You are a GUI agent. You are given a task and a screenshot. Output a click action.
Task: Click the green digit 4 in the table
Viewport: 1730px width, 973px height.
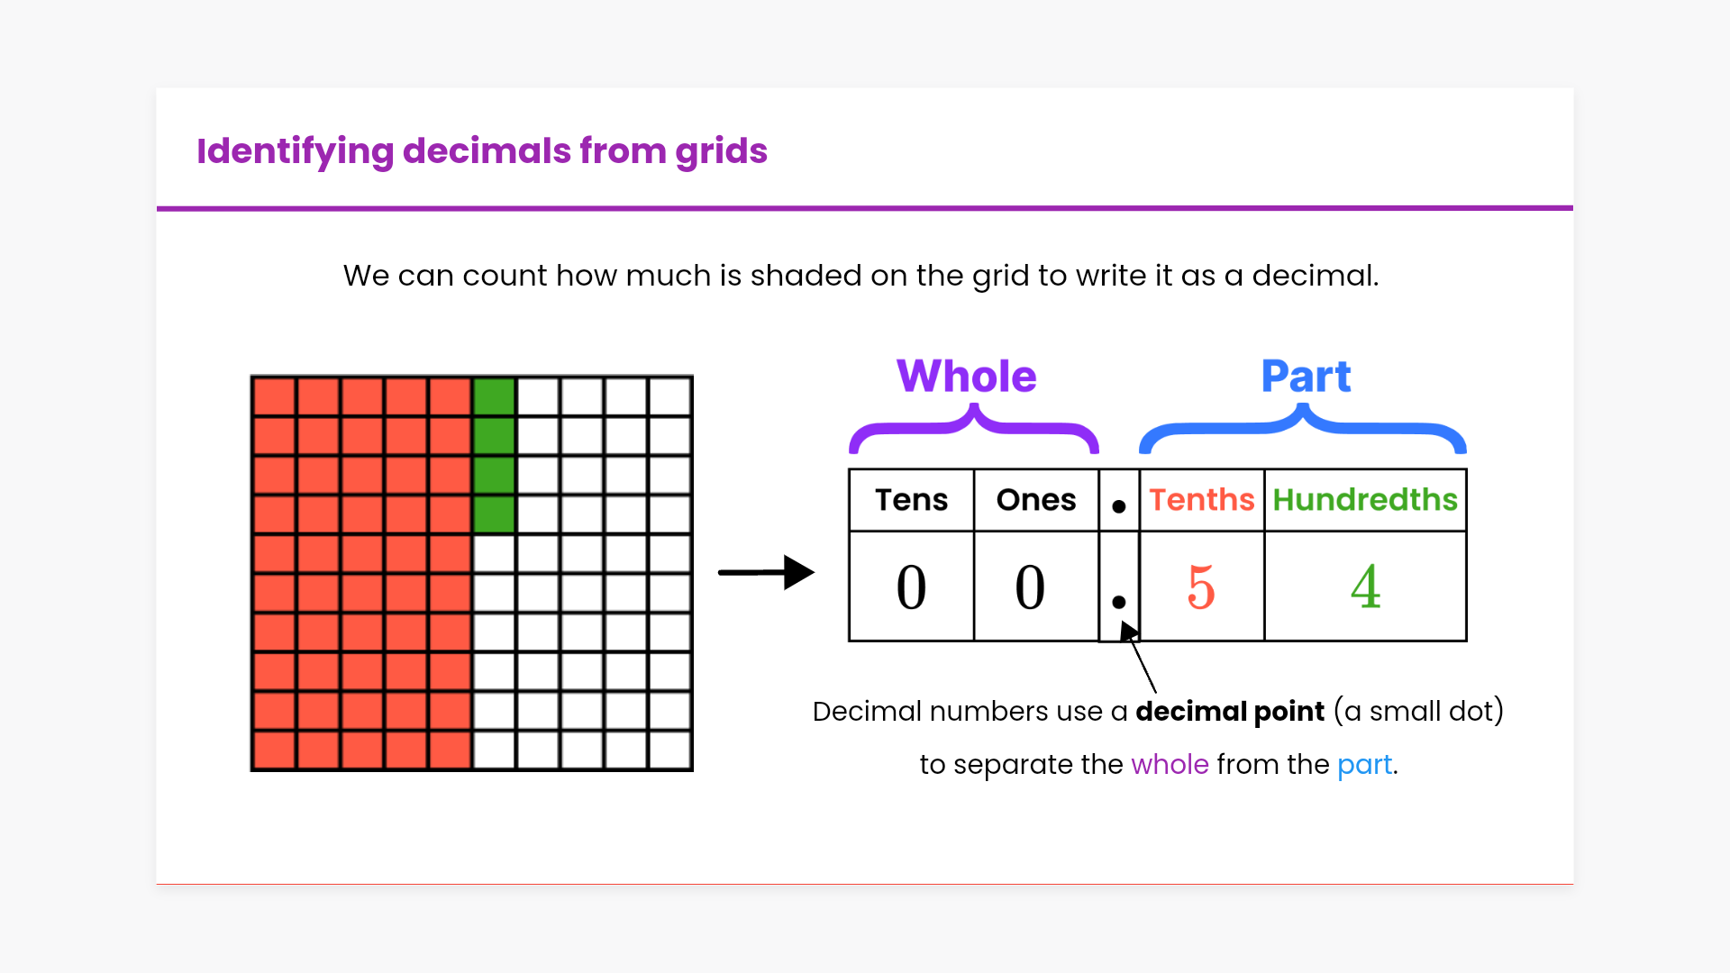(1365, 587)
